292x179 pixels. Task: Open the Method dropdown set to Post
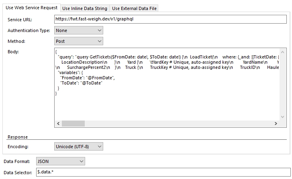pos(78,41)
